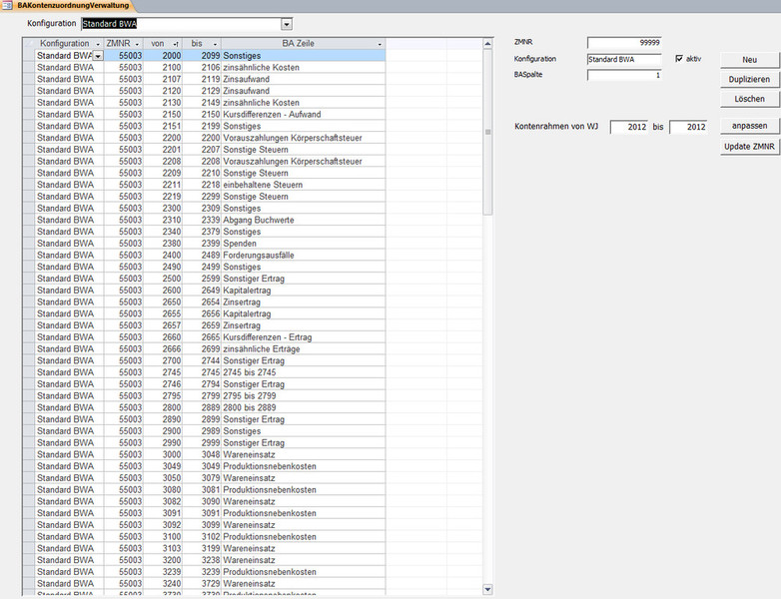Open the BAKontenzuordnungVerwaltung tab
Screen dimensions: 781x599
click(73, 5)
